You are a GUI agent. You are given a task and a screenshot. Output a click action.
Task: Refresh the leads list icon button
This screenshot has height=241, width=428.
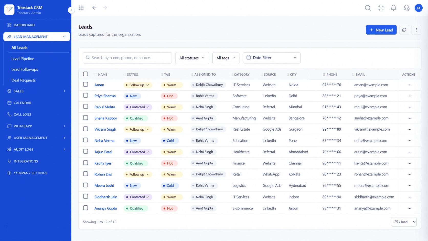point(404,30)
